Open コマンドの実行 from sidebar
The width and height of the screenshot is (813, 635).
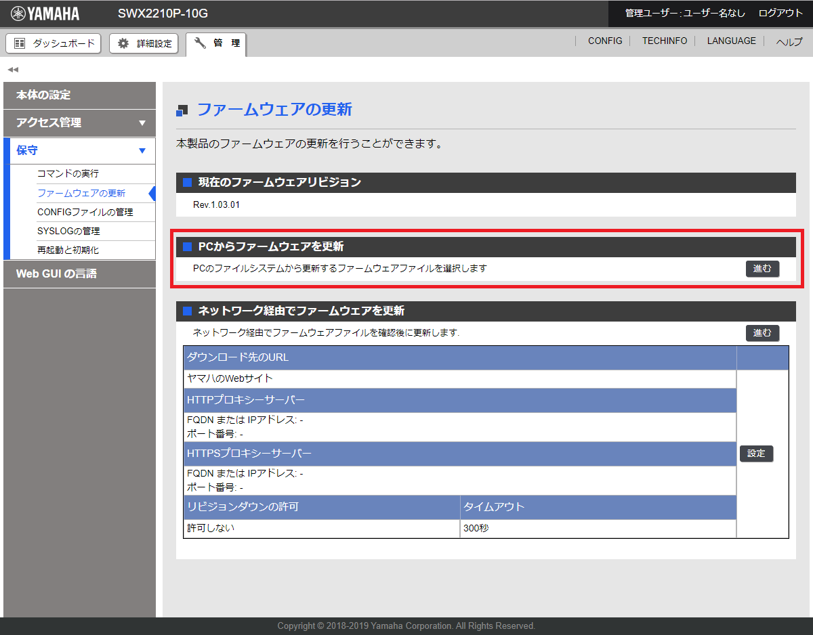point(68,174)
